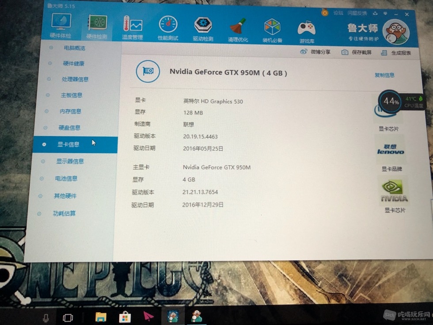Show 显示器信息 monitor info
Screen dimensions: 433x325
click(70, 161)
